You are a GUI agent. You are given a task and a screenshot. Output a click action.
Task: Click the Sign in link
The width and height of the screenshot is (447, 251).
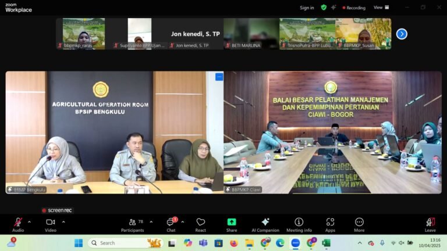[x=307, y=8]
